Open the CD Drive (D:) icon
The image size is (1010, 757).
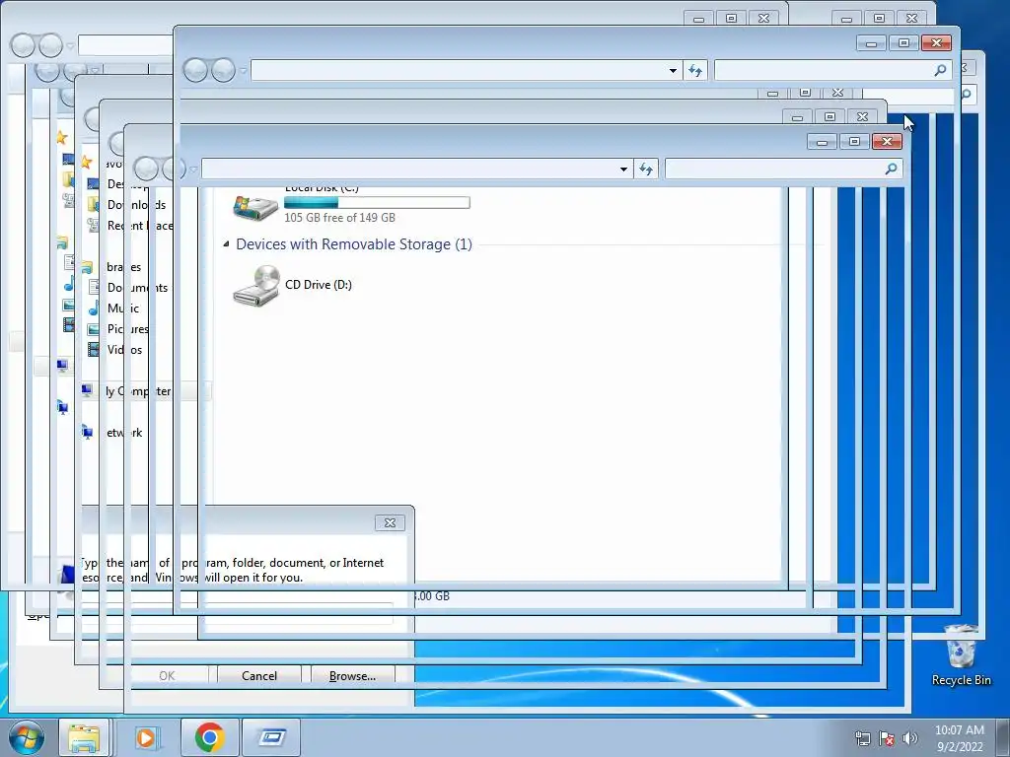(255, 286)
